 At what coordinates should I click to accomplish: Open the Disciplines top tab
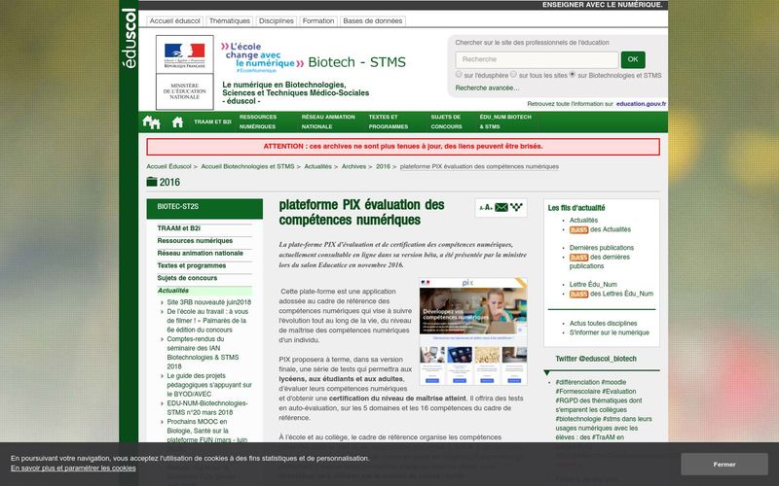tap(277, 20)
